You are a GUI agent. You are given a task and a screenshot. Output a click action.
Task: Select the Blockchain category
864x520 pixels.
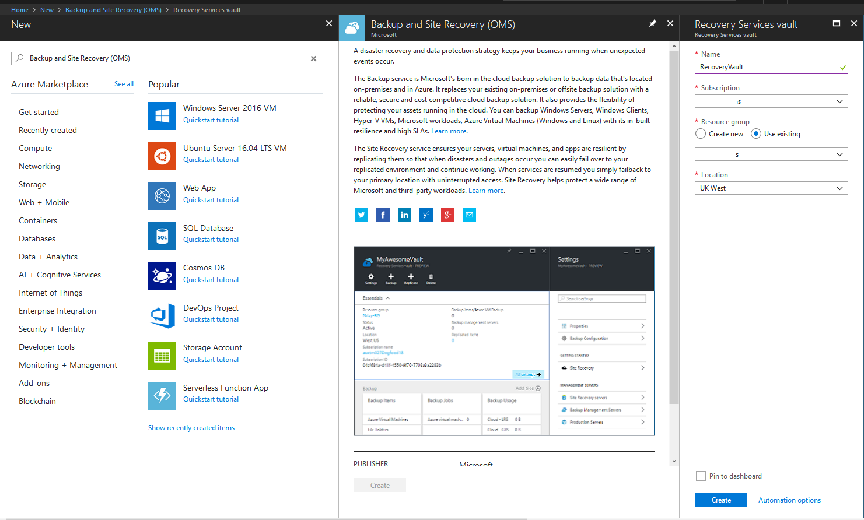tap(37, 401)
